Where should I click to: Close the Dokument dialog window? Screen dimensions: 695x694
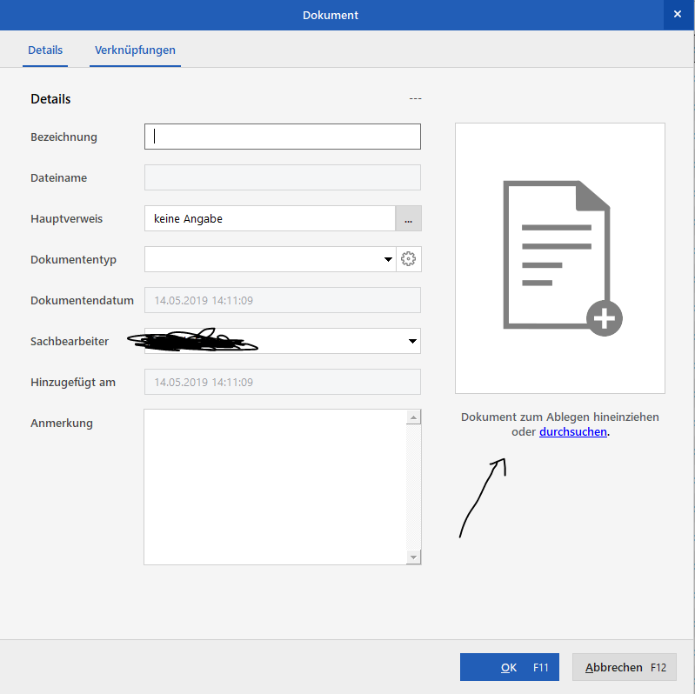678,14
